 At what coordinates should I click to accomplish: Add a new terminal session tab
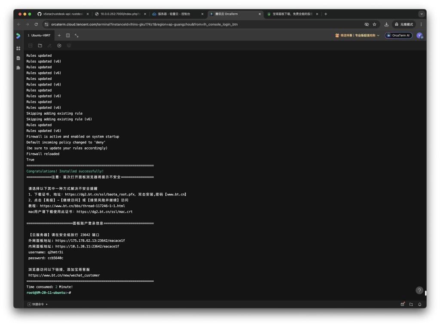59,35
